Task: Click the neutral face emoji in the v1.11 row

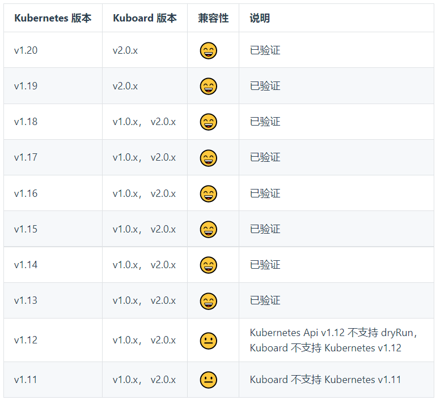Action: point(208,380)
